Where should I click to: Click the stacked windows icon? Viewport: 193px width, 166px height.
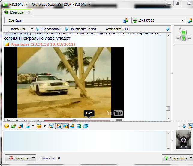click(x=86, y=126)
